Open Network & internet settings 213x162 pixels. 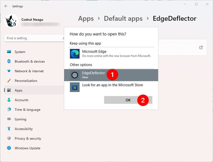[x=34, y=71]
